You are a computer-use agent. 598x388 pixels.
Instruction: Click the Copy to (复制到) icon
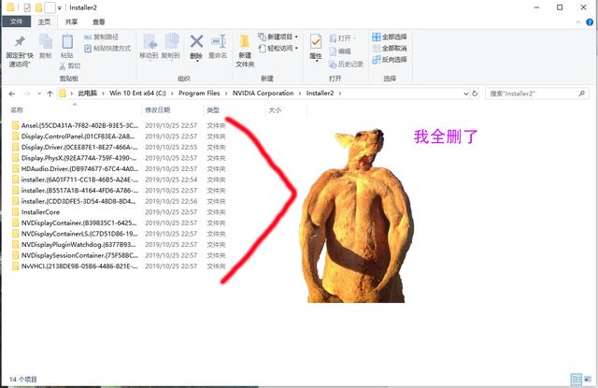(172, 42)
